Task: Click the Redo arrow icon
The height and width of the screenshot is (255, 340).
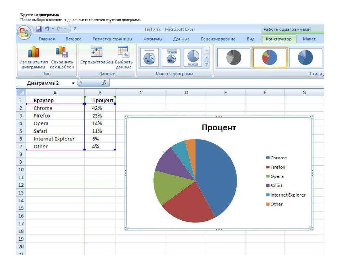Action: coord(59,29)
